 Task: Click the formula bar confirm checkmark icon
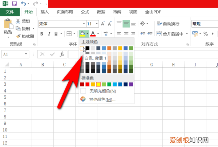52,54
